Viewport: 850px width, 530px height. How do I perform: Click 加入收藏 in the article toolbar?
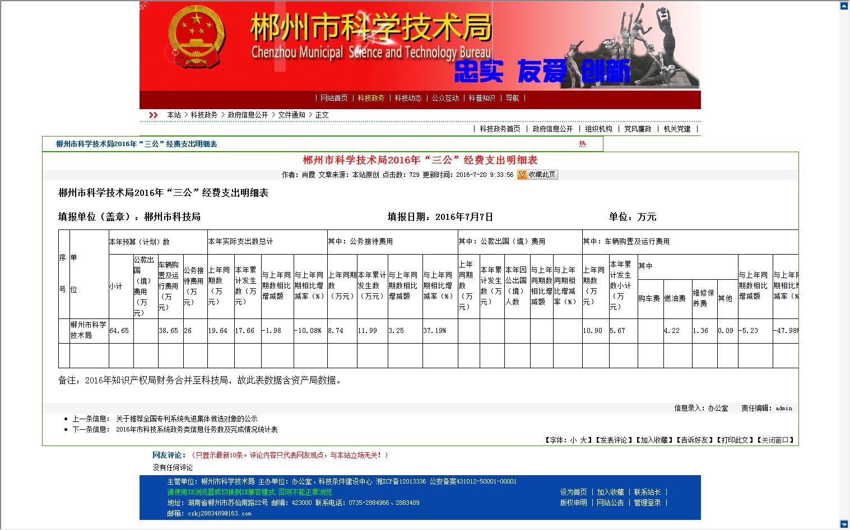[654, 440]
